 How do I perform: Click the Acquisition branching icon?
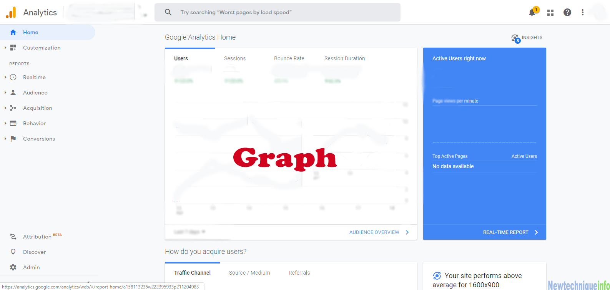13,108
